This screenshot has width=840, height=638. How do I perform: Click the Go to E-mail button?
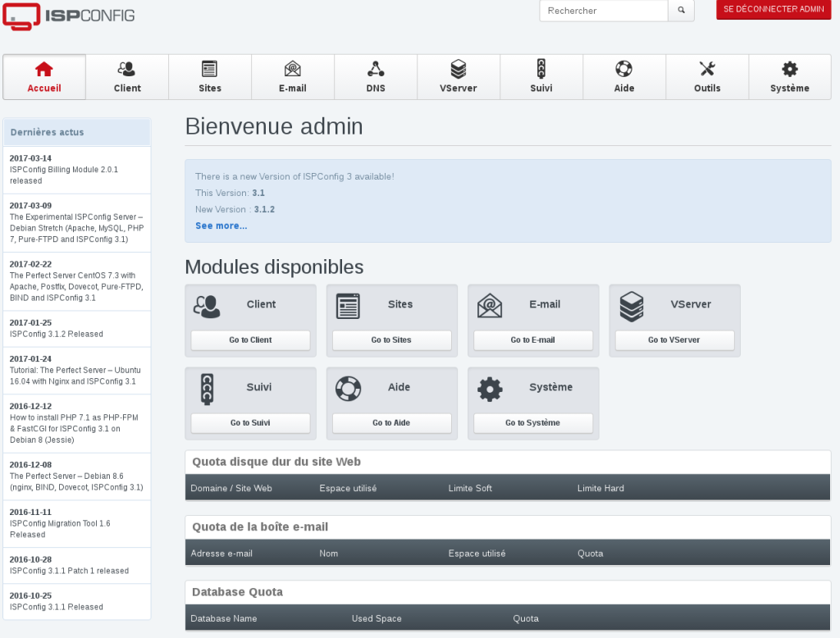(x=533, y=340)
